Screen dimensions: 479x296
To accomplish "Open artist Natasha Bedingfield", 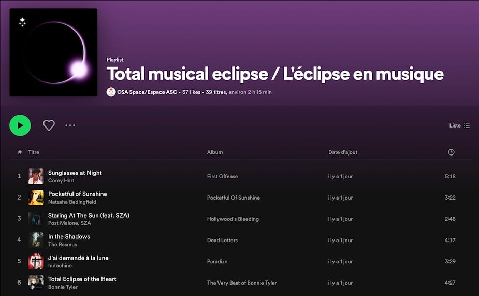I will pos(72,202).
